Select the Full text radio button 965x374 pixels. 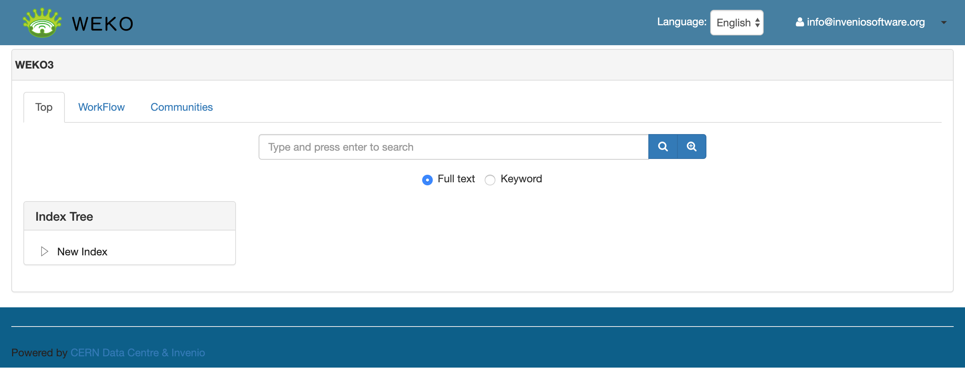(427, 180)
